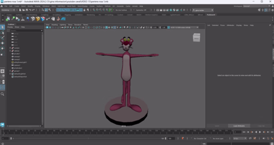Go to end of playback range
The image size is (274, 145).
pyautogui.click(x=272, y=132)
